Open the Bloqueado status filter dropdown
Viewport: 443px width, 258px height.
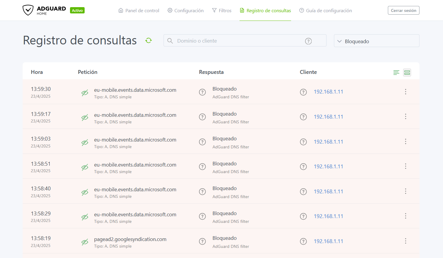pos(377,41)
